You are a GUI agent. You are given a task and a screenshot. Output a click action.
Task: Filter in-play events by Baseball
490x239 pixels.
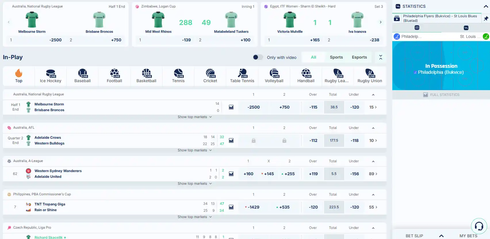point(83,76)
